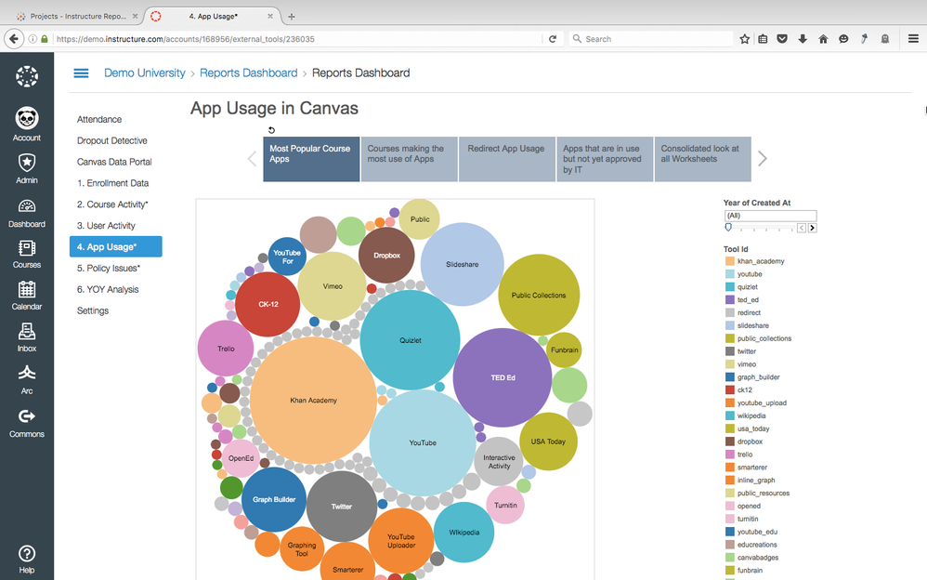Select Redirect App Usage tab
Image resolution: width=927 pixels, height=580 pixels.
(507, 159)
